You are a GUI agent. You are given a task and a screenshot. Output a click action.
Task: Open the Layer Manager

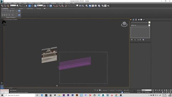coord(87,6)
